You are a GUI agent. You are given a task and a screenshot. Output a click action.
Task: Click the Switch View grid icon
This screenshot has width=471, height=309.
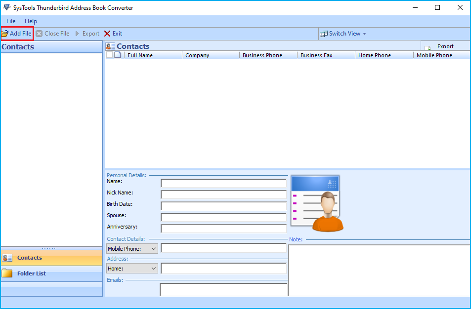pos(324,34)
